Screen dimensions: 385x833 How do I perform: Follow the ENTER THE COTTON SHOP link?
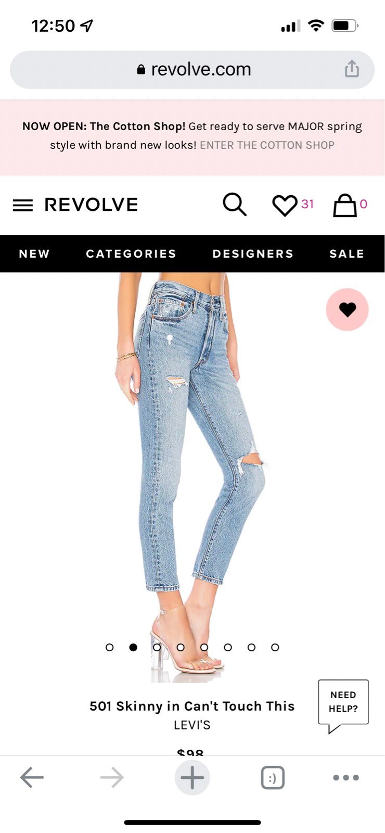tap(267, 145)
